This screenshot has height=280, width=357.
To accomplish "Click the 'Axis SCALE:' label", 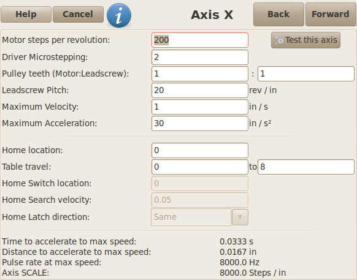I will [26, 273].
